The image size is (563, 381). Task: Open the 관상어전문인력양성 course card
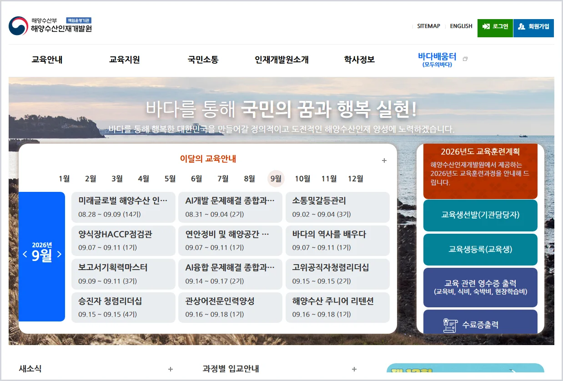click(230, 308)
